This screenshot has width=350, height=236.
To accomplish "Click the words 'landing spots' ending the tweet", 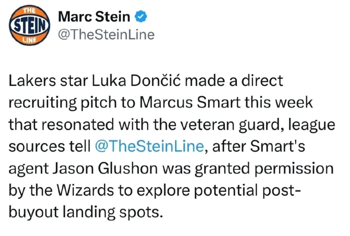I will [112, 213].
